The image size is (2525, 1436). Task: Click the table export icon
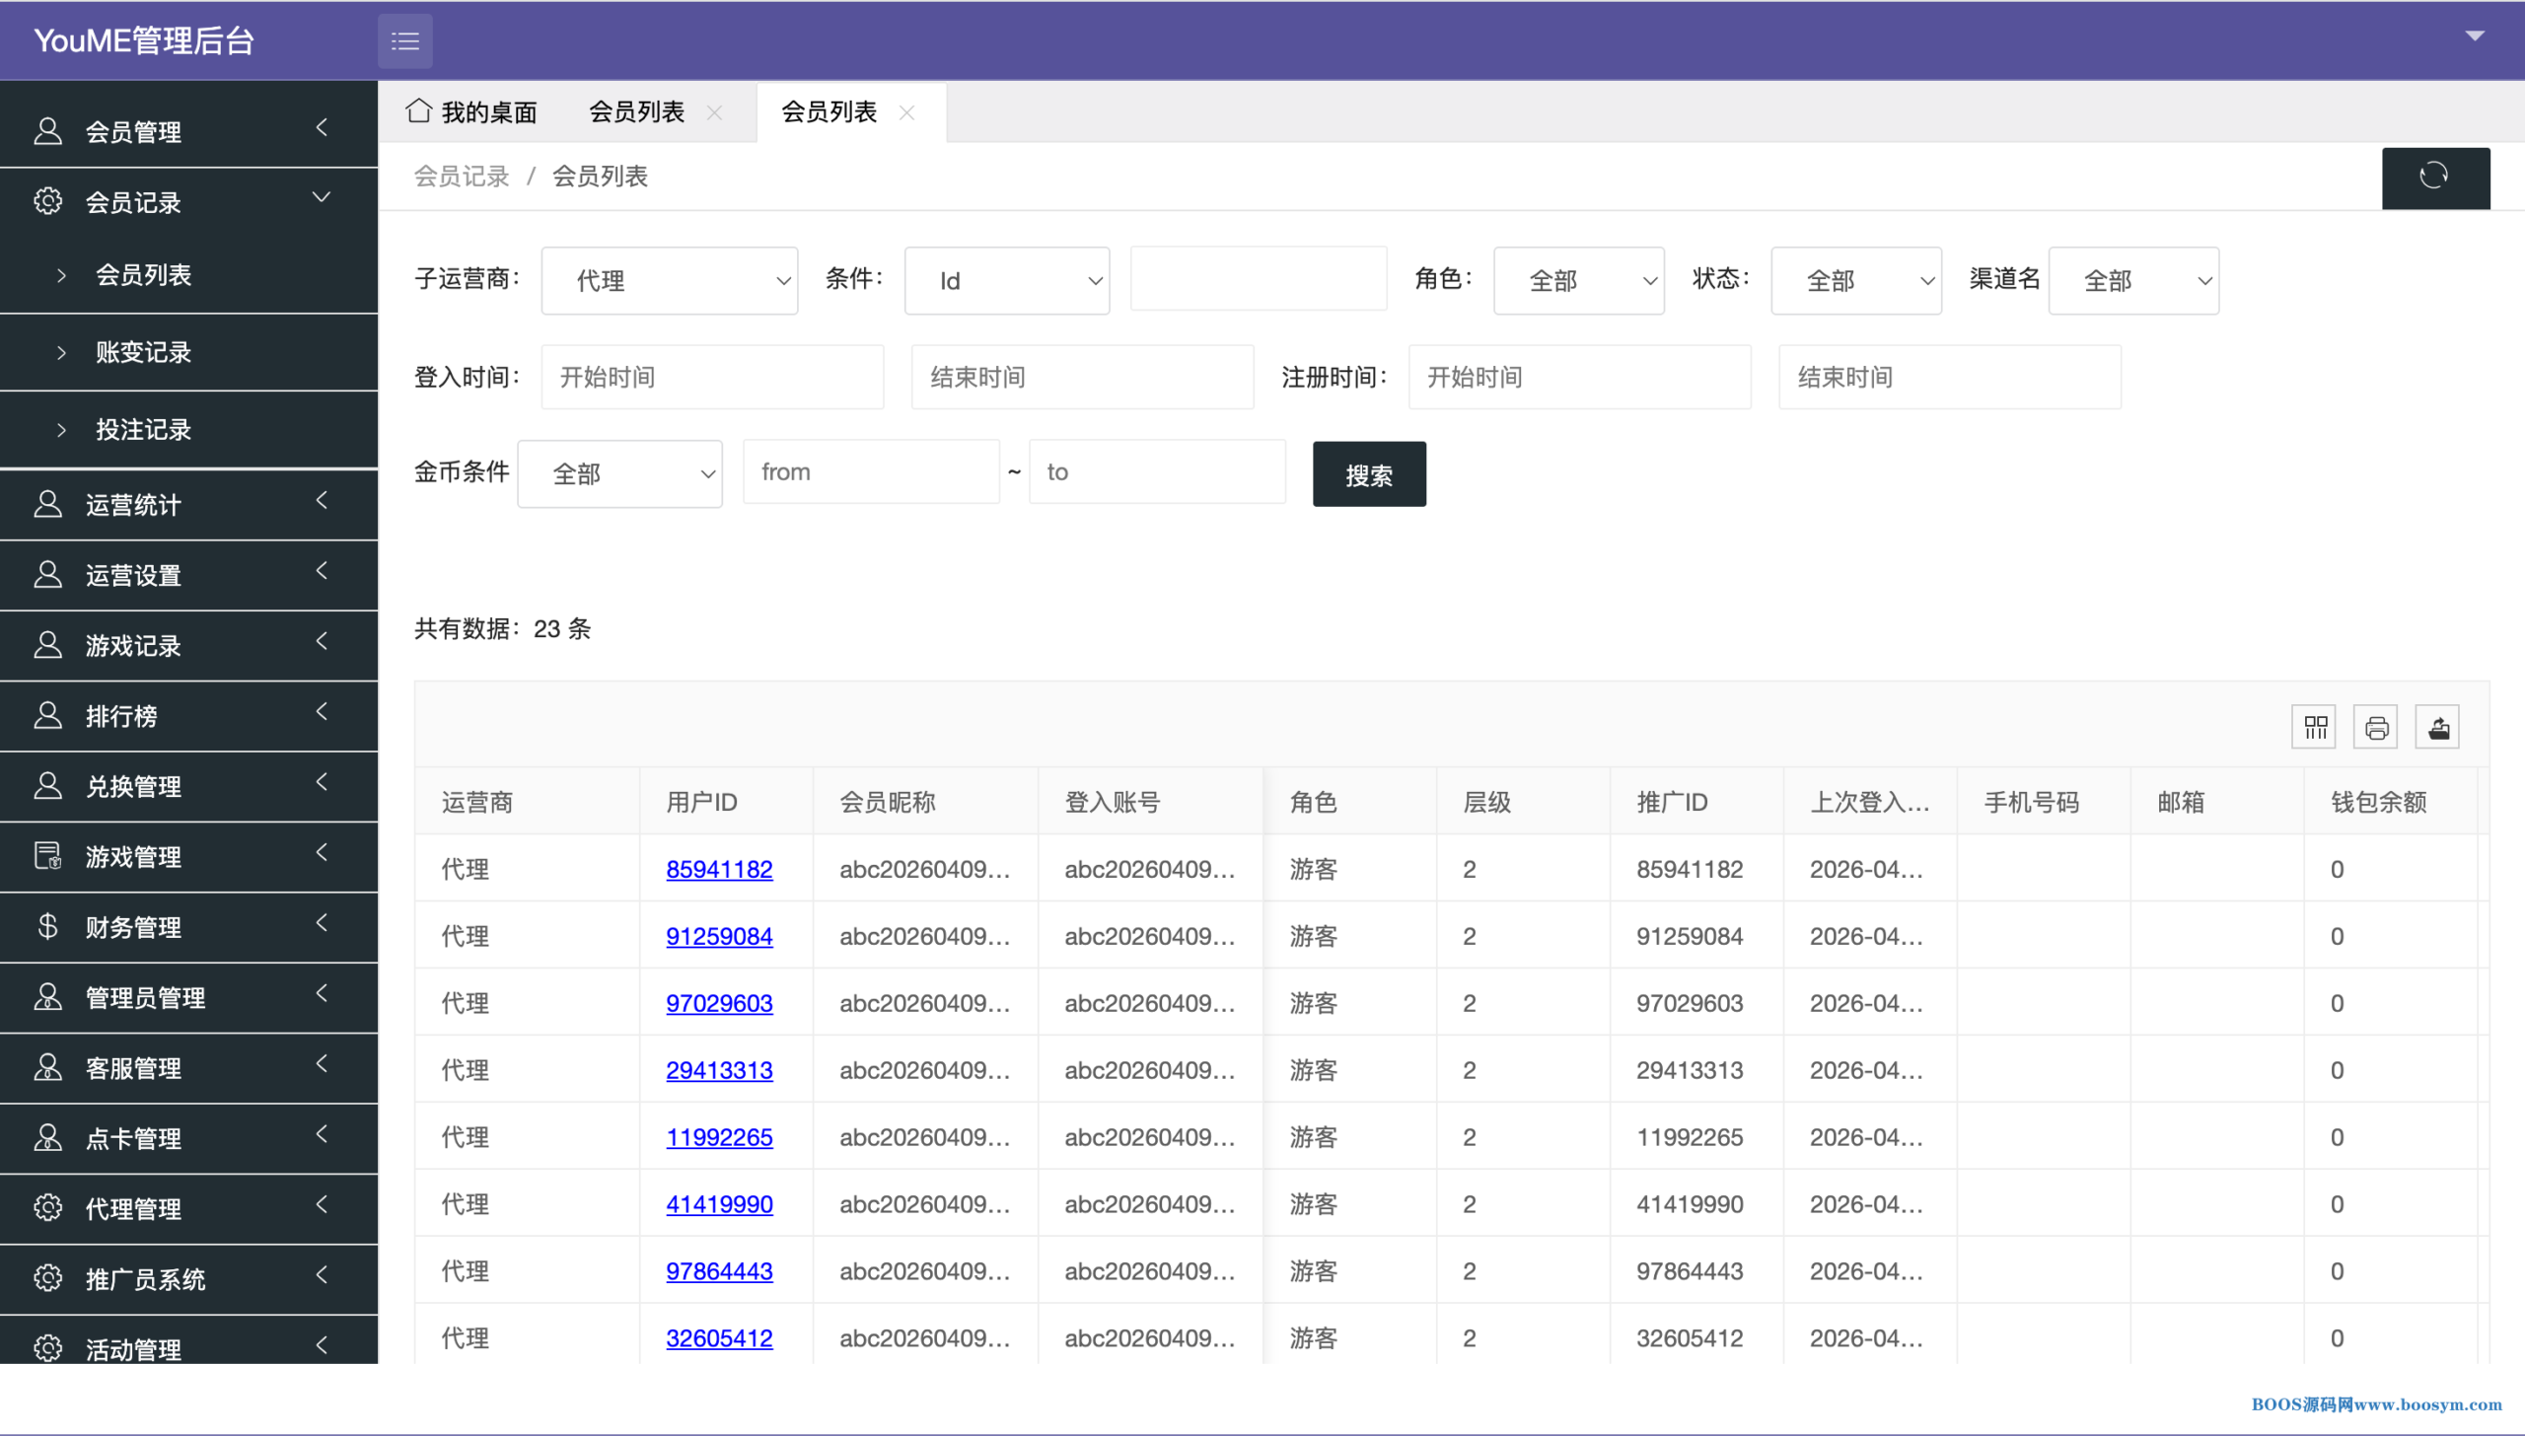pos(2437,728)
